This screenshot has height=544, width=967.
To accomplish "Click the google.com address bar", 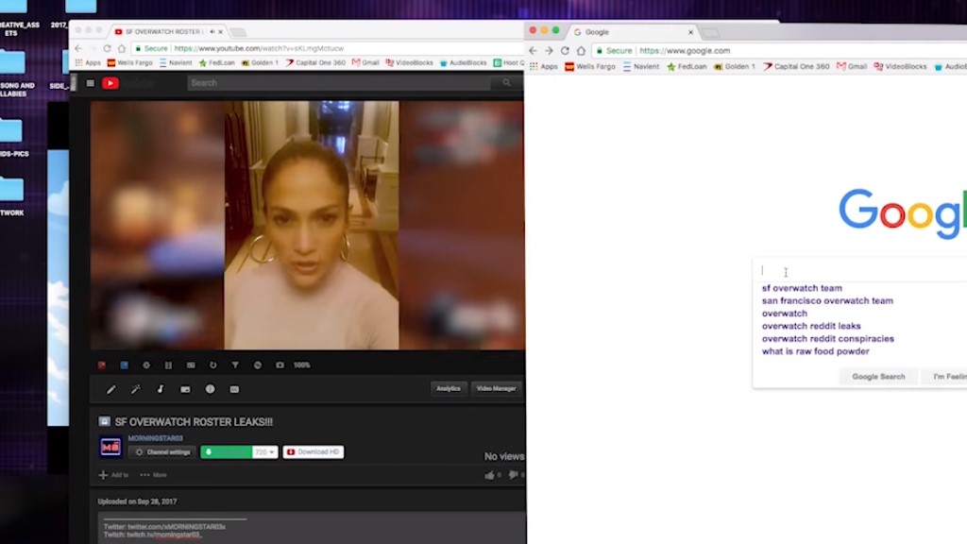I will [779, 51].
